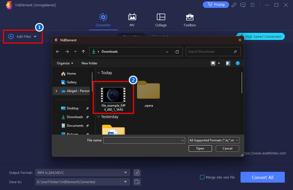
Task: Click the register key icon
Action: [x=234, y=5]
